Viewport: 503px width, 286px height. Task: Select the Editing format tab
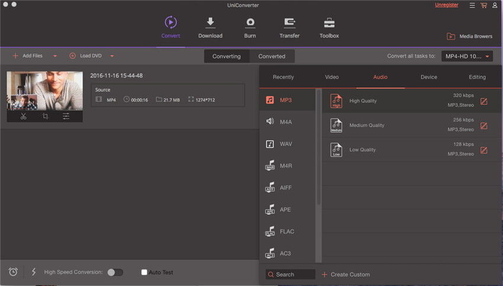coord(477,77)
